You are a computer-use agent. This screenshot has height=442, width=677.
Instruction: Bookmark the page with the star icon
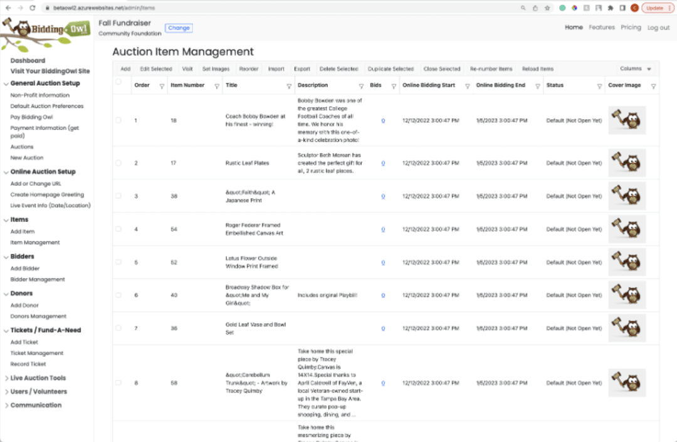click(x=547, y=8)
